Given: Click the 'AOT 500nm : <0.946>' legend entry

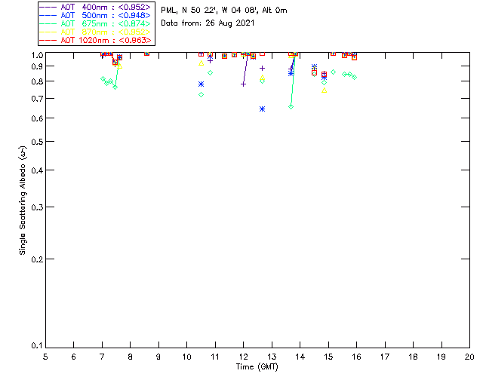Looking at the screenshot, I should click(x=95, y=15).
